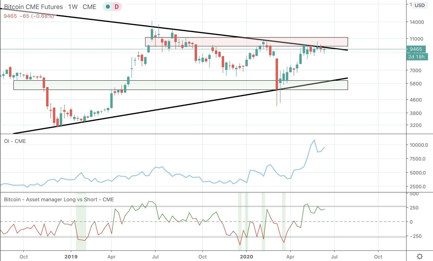Click the pink D delayed-data badge
This screenshot has width=433, height=261.
(117, 7)
